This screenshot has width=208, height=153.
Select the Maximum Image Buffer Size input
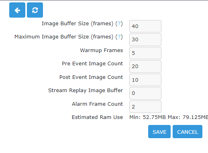[145, 40]
